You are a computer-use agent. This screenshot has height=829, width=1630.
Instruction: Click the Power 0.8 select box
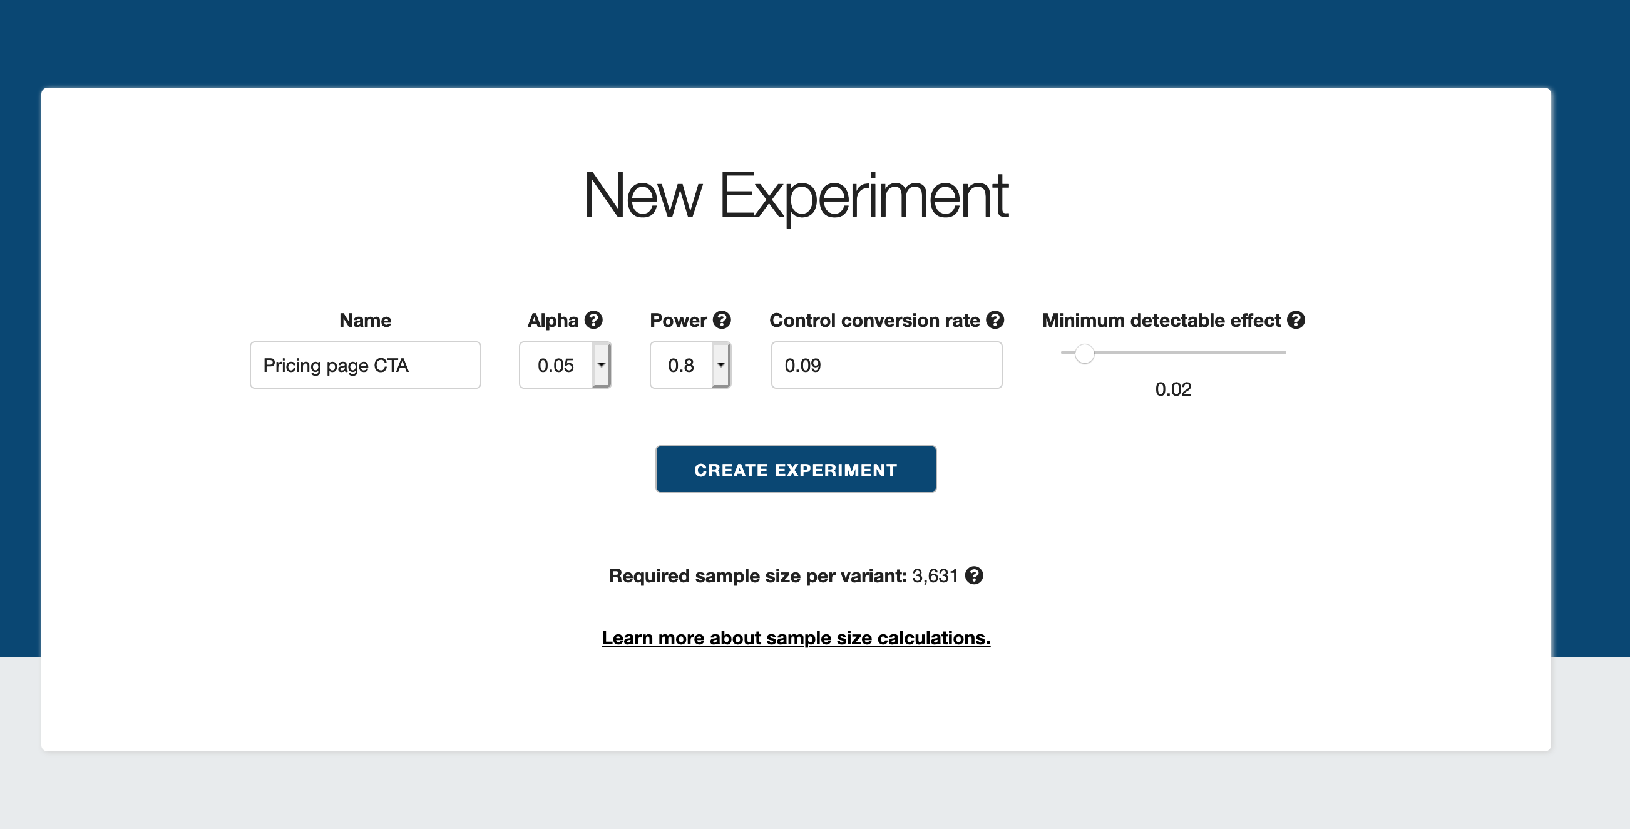coord(681,365)
